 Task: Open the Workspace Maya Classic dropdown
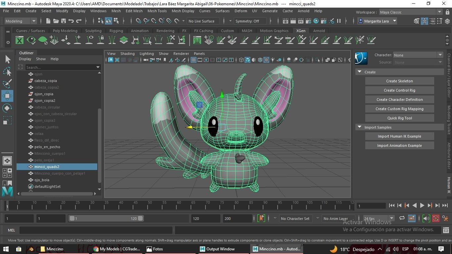click(411, 12)
